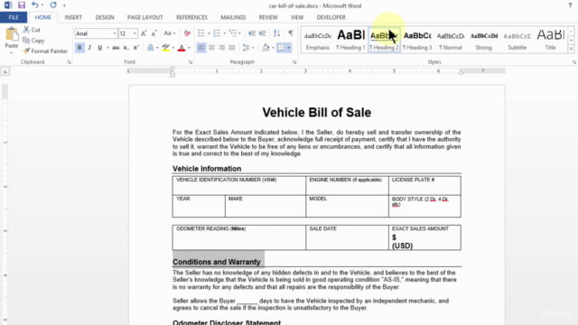
Task: Apply numbered list formatting
Action: click(x=217, y=33)
